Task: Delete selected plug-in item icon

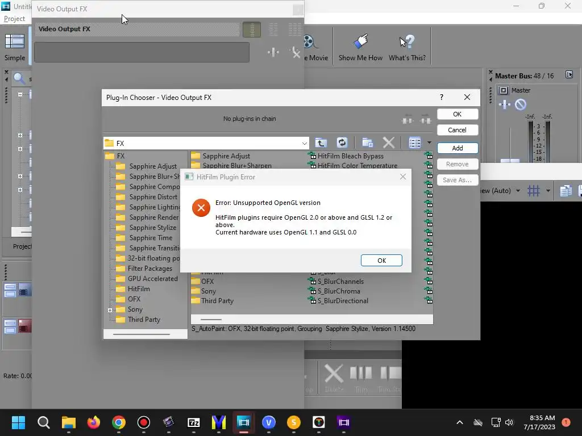Action: (x=389, y=142)
